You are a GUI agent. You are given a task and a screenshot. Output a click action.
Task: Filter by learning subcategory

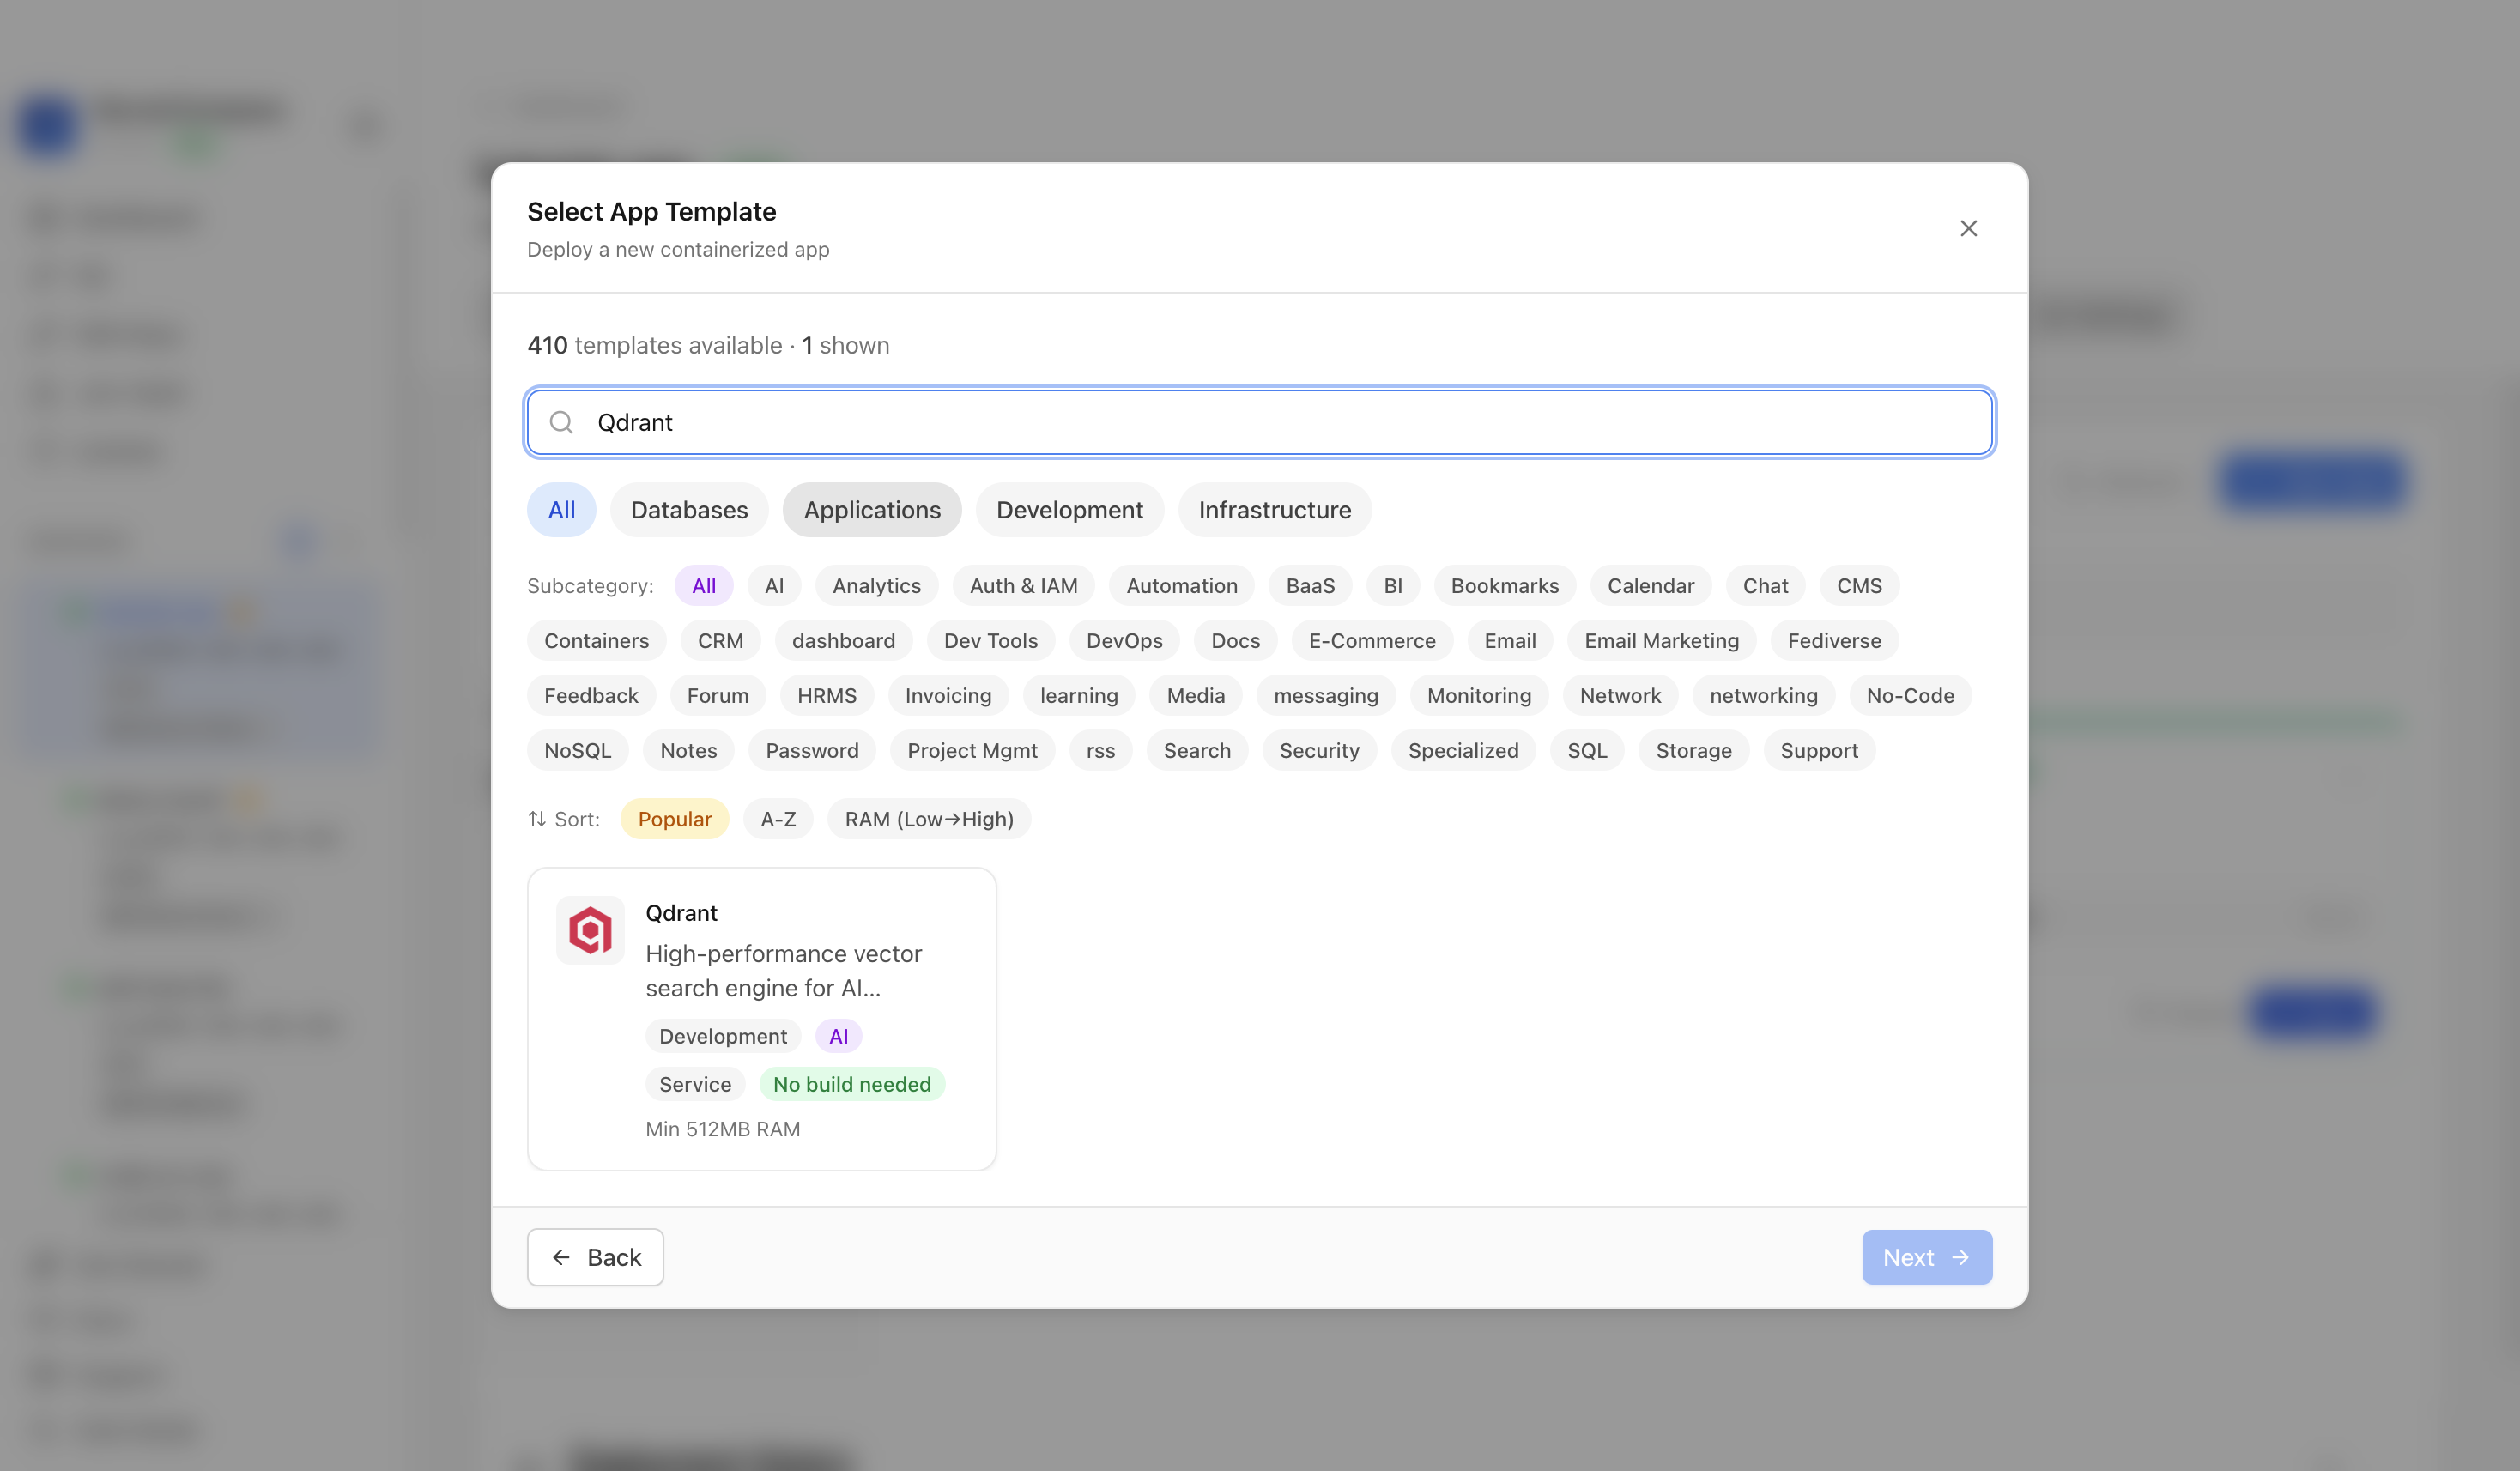[1078, 696]
